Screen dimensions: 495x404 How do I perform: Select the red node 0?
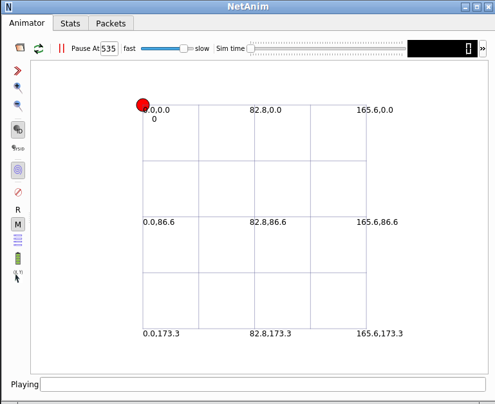143,105
